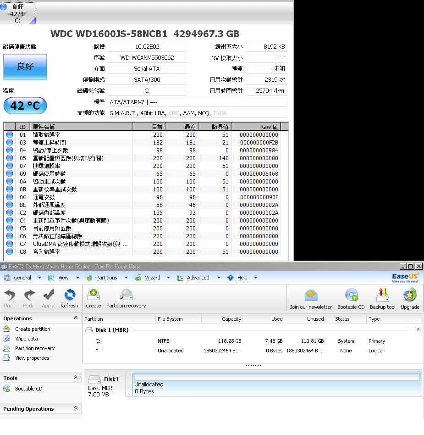Click the EaseUS logo in the menu bar
This screenshot has height=435, width=424.
coord(405,278)
